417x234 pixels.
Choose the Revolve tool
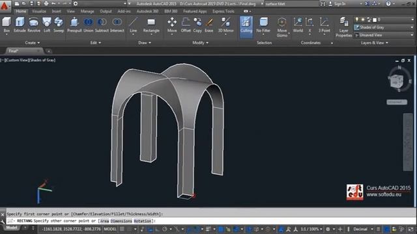(x=34, y=25)
